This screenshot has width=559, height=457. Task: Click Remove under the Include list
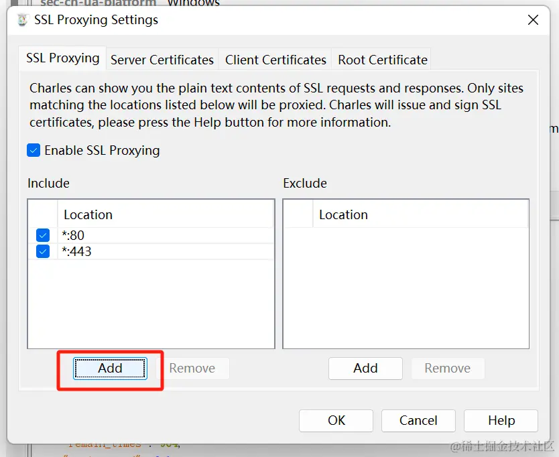pyautogui.click(x=192, y=369)
